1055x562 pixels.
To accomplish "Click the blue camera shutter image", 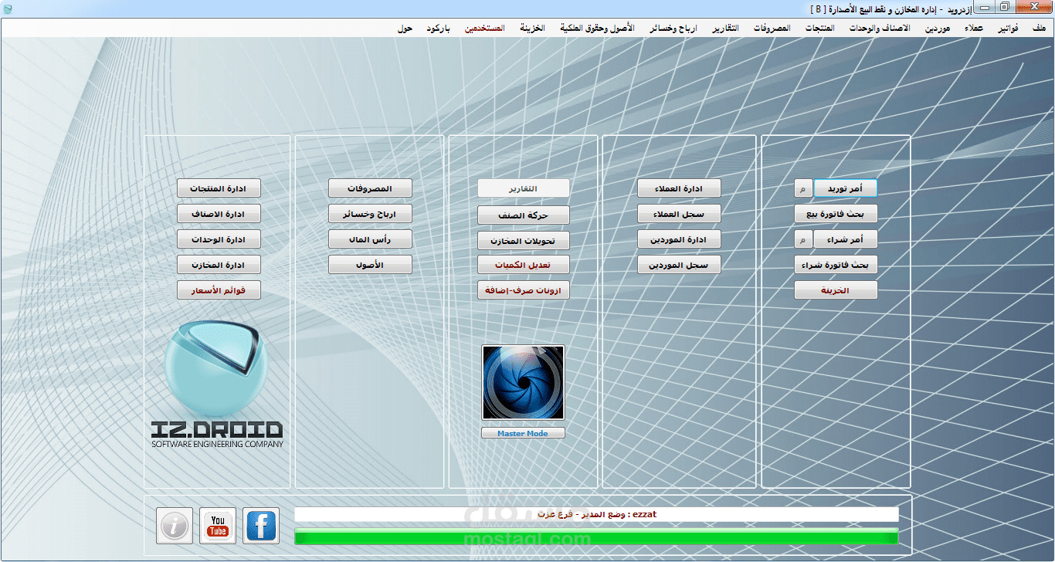I will (x=523, y=383).
